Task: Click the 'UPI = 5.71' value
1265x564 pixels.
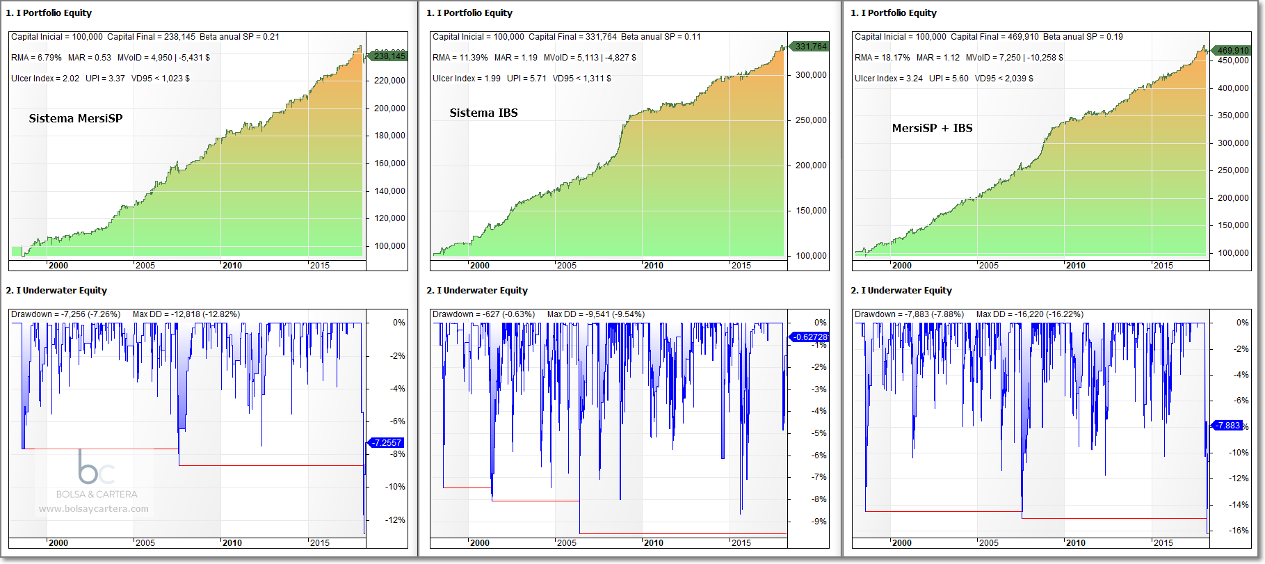Action: 526,79
